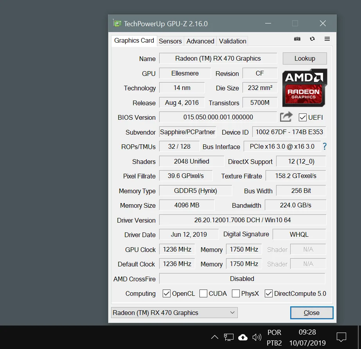This screenshot has height=349, width=361.
Task: Show hidden system tray icons
Action: pyautogui.click(x=215, y=337)
